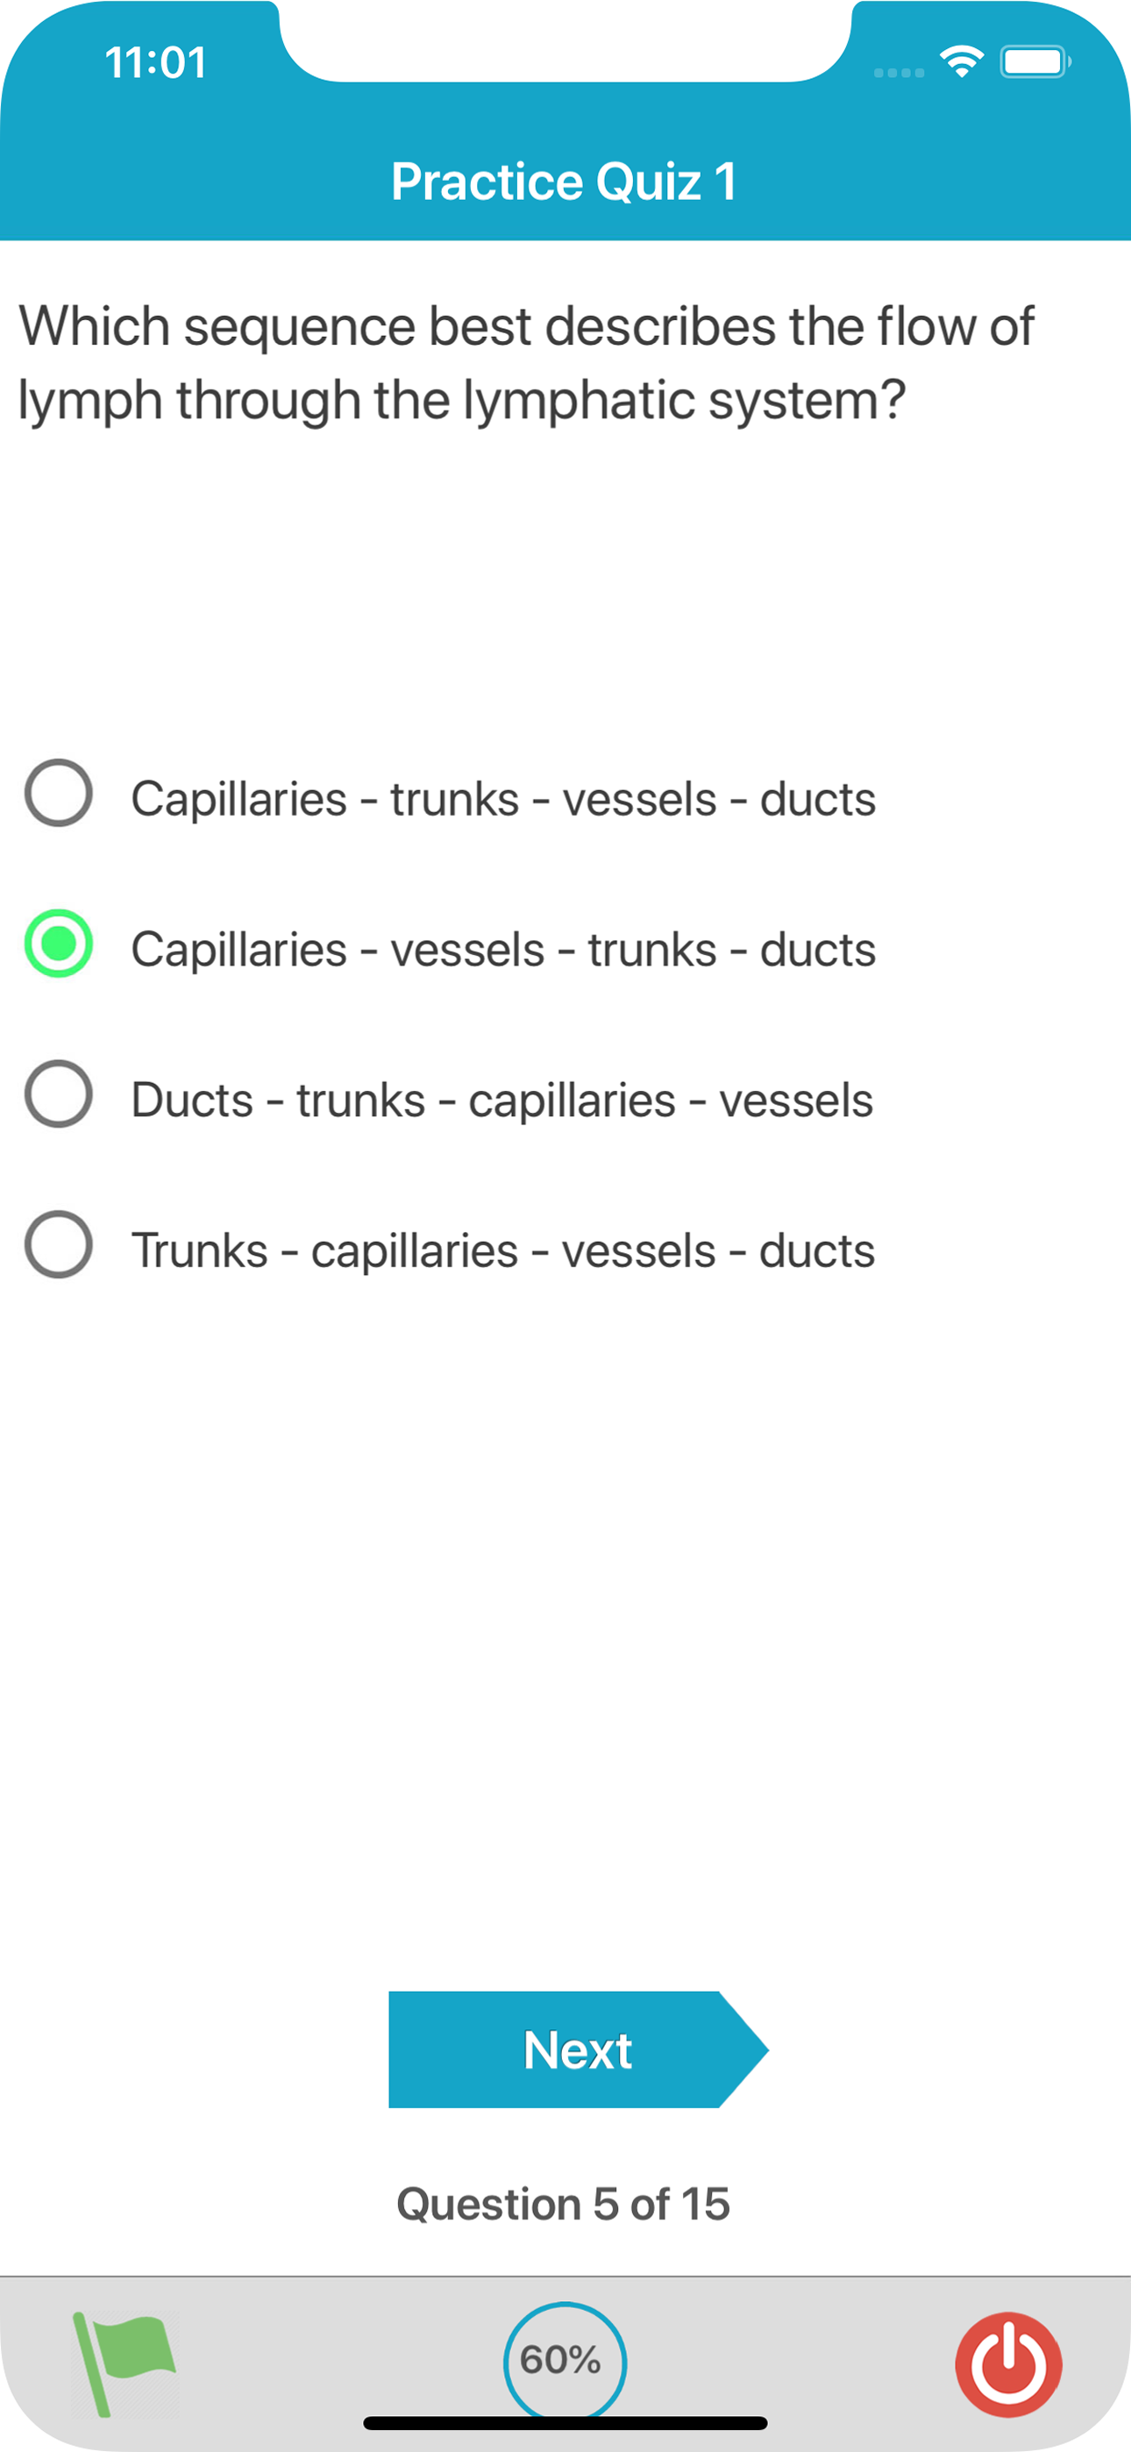Toggle the selected Capillaries - vessels - trunks - ducts radio
The width and height of the screenshot is (1131, 2452).
pyautogui.click(x=59, y=944)
